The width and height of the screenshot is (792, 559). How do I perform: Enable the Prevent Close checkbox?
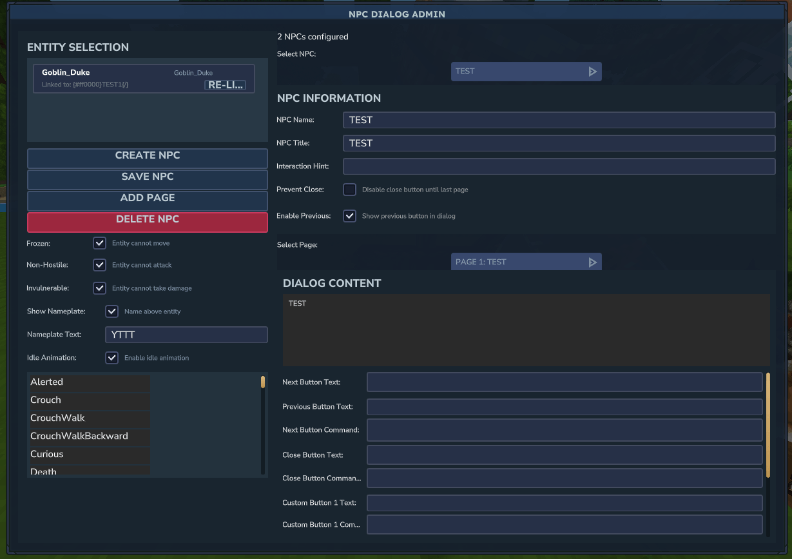tap(349, 190)
